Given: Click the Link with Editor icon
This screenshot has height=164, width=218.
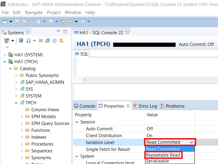Looking at the screenshot, I should (61, 41).
